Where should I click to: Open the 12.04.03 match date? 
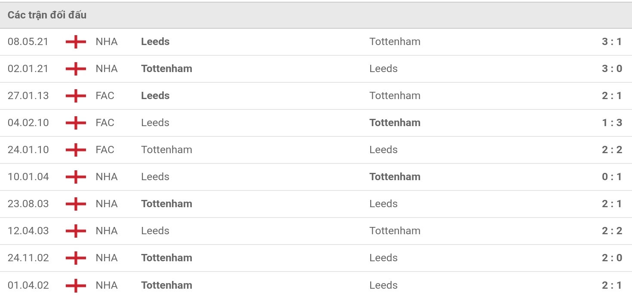[x=28, y=231]
